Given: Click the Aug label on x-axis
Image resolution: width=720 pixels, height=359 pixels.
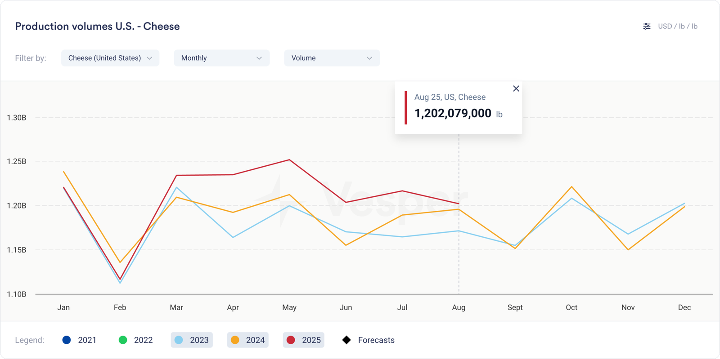Looking at the screenshot, I should point(459,307).
